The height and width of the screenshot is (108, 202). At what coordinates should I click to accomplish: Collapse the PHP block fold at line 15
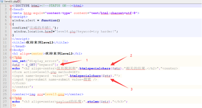click(x=11, y=57)
